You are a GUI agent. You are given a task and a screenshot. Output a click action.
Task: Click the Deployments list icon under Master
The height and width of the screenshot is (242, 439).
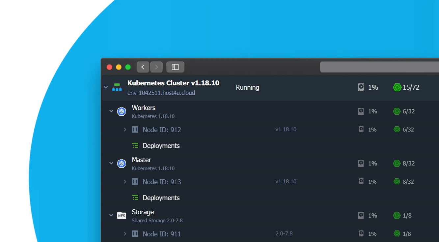(135, 197)
